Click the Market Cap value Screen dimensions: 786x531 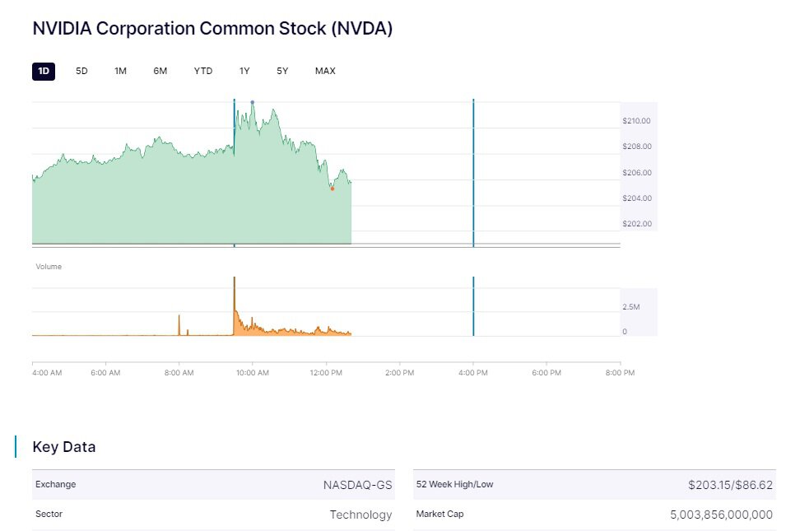[x=721, y=515]
